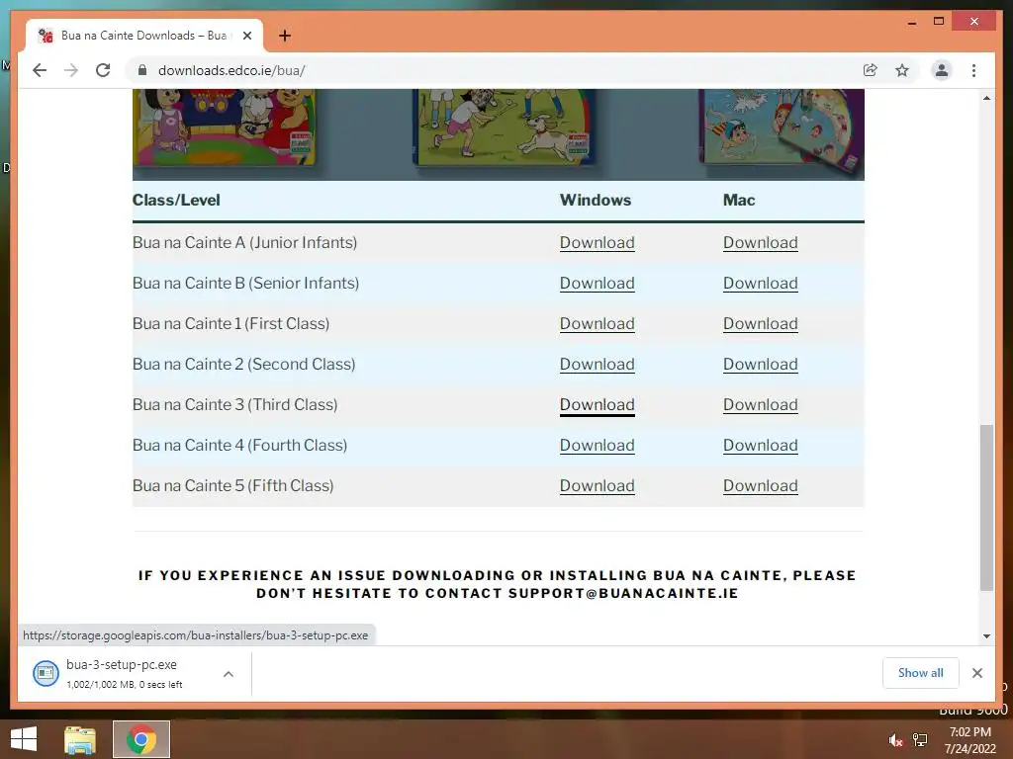The image size is (1013, 759).
Task: Click the Bua na Cainte 5 (Fifth Class) text
Action: (x=233, y=486)
